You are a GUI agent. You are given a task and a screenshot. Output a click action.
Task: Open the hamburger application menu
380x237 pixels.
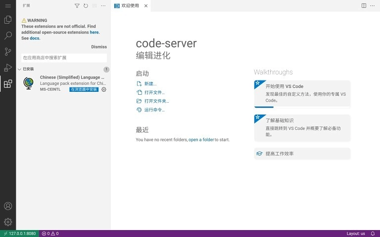point(8,6)
